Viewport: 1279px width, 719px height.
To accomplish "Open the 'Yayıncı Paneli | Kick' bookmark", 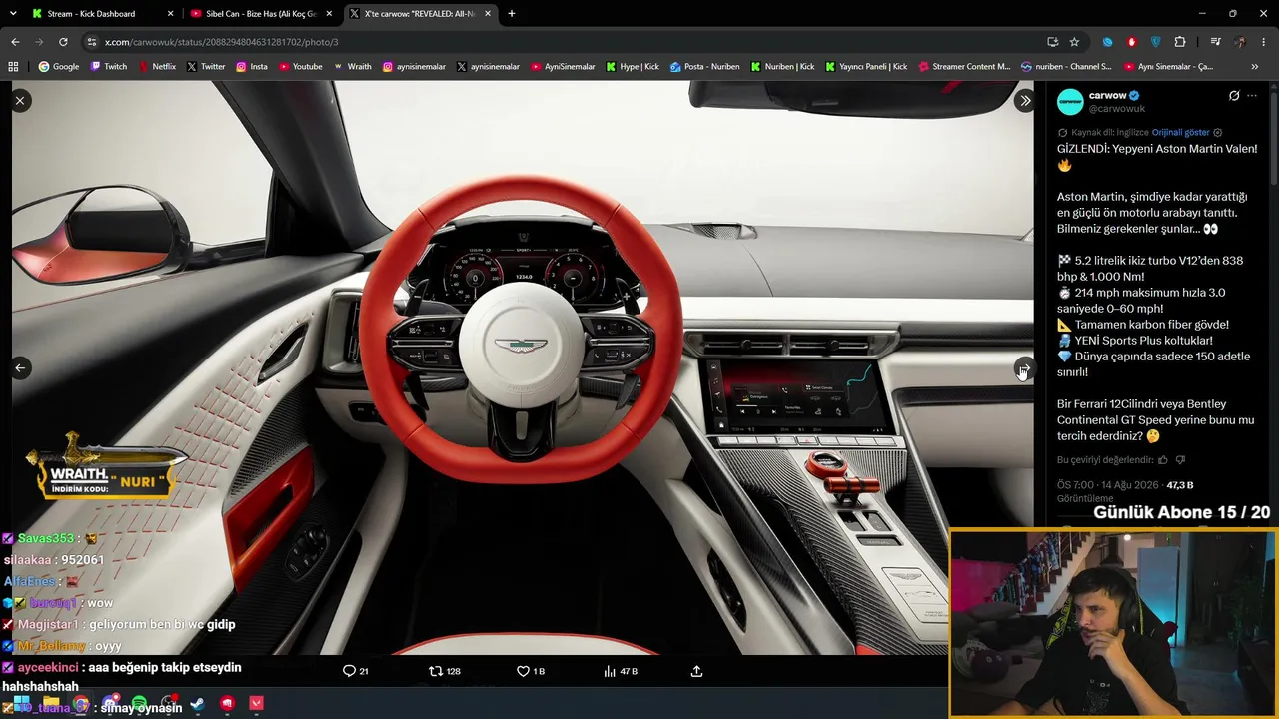I will pyautogui.click(x=866, y=67).
